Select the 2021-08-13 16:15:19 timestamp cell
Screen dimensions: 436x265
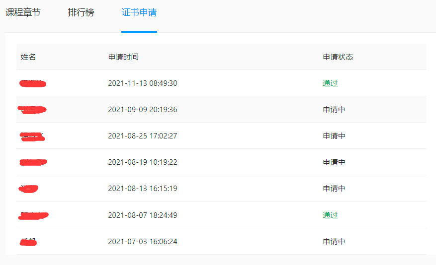(143, 189)
